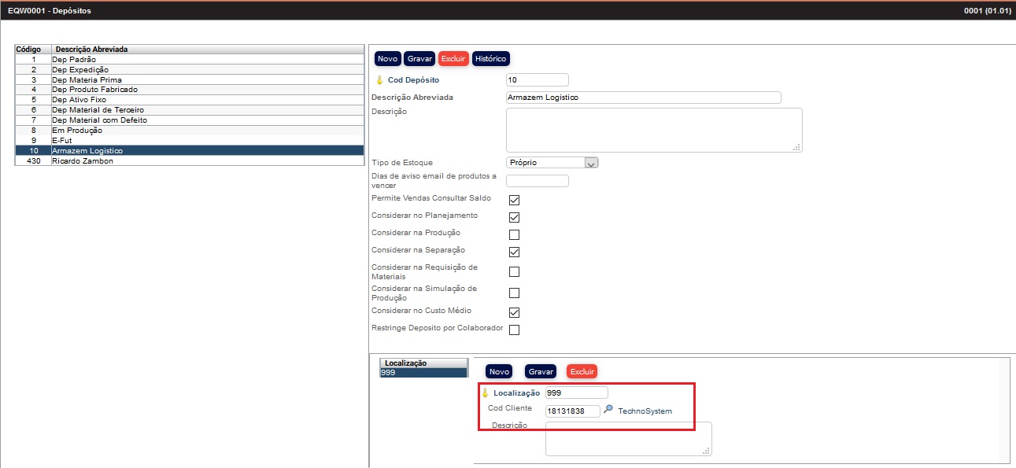Select the Ricardo Zambon depósito row
1016x468 pixels.
83,160
